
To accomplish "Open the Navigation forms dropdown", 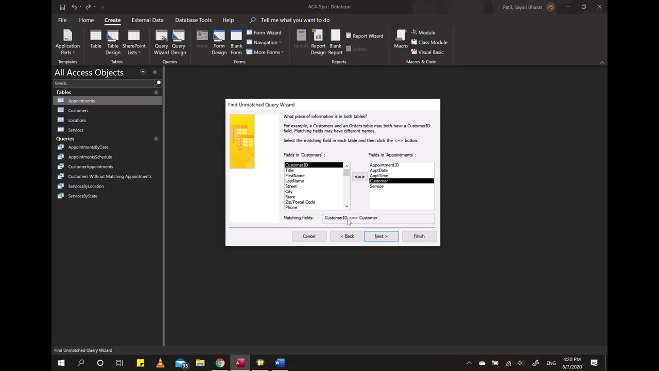I will [264, 42].
